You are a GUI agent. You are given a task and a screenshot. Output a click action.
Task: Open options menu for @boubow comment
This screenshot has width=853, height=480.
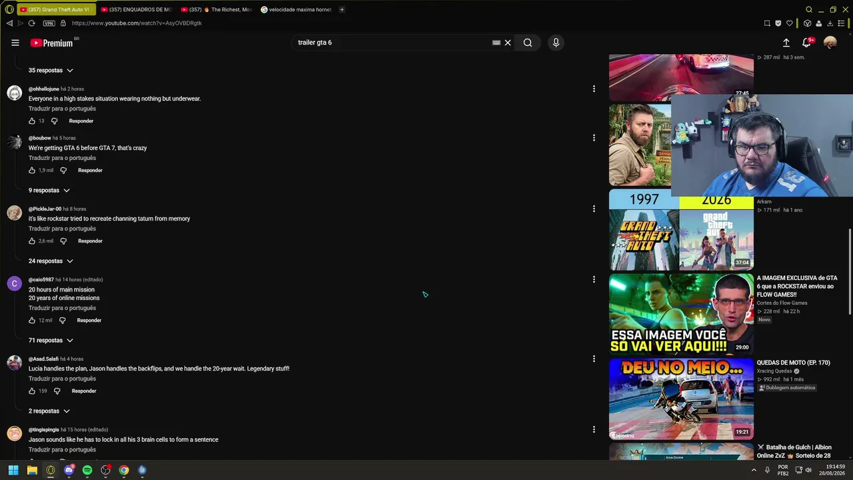[x=594, y=138]
